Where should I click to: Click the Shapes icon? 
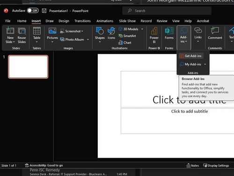click(100, 31)
